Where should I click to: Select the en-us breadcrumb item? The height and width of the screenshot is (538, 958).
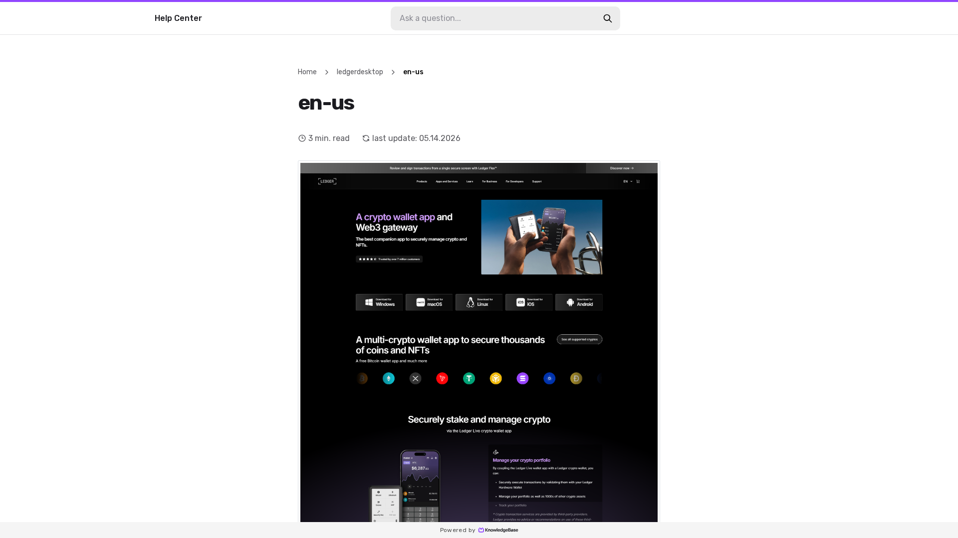tap(413, 72)
